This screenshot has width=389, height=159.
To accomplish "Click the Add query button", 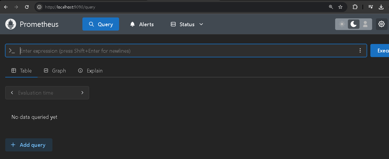I will 29,145.
